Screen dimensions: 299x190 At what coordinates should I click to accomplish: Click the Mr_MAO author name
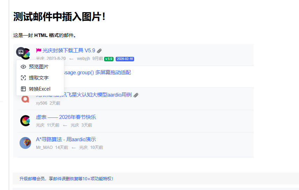point(44,147)
